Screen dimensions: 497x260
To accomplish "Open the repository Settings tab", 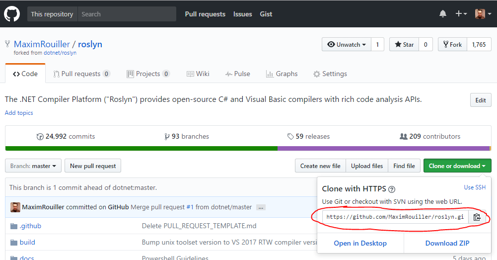I will tap(330, 74).
